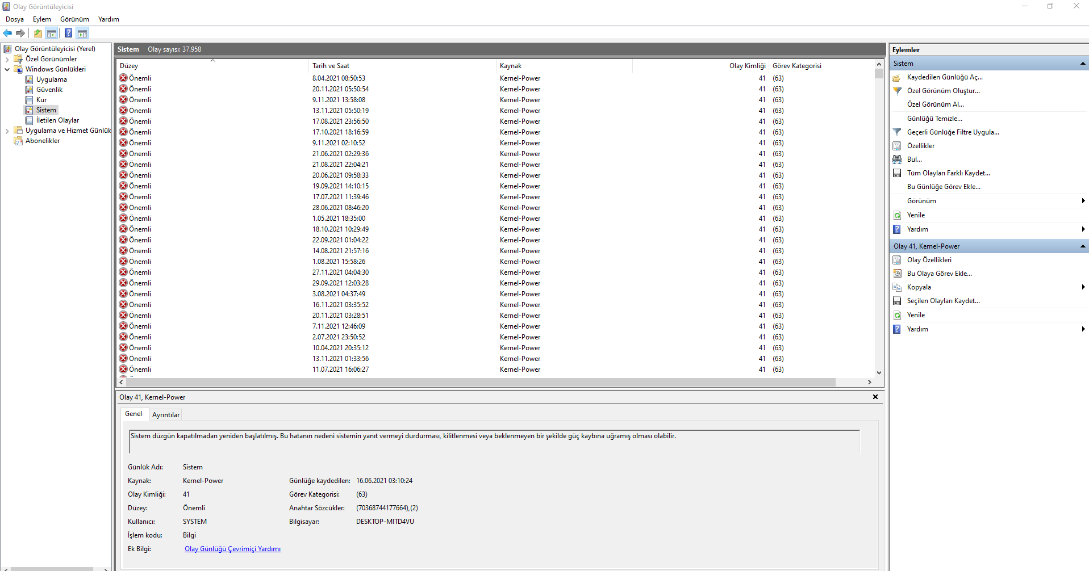
Task: Open the Kur log in the tree
Action: (41, 100)
